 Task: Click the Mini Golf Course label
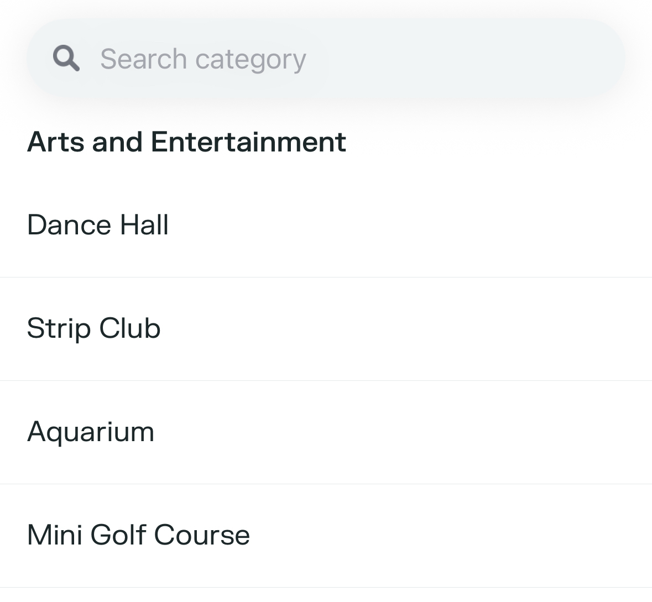coord(138,535)
